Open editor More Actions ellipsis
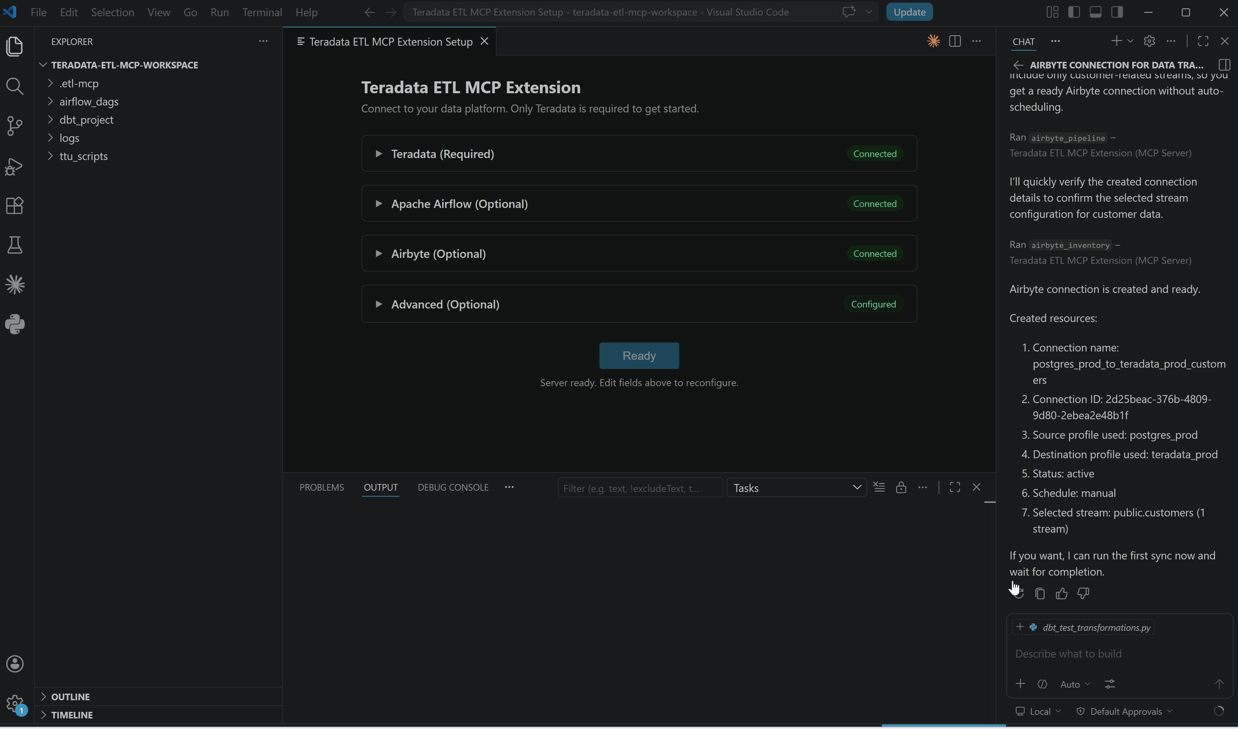This screenshot has width=1238, height=729. [x=976, y=41]
